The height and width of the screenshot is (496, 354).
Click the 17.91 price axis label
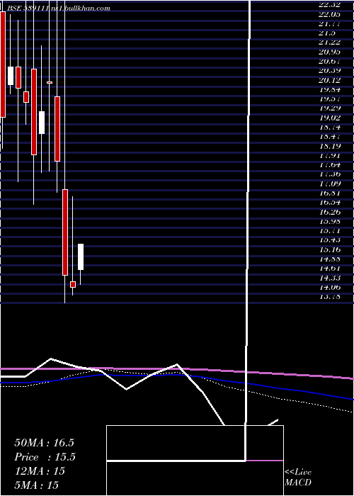330,155
